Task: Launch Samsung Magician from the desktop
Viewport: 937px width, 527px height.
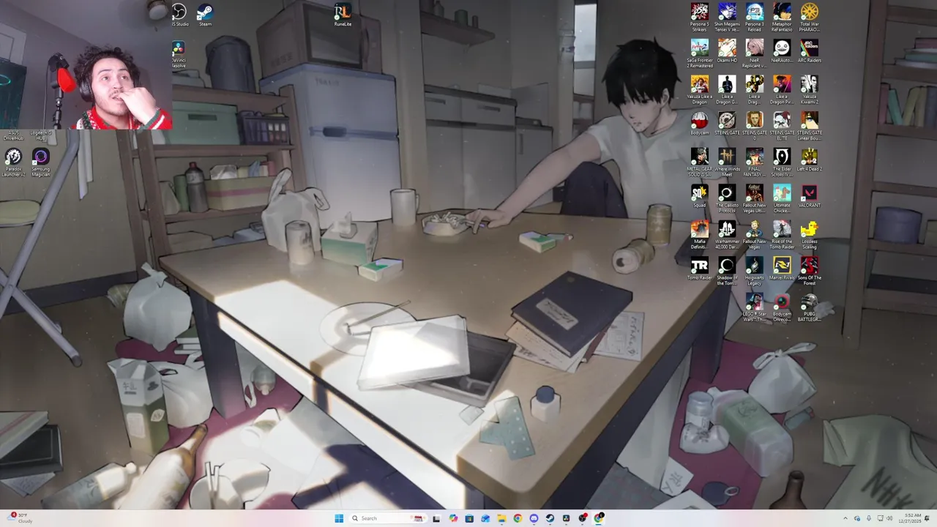Action: 40,162
